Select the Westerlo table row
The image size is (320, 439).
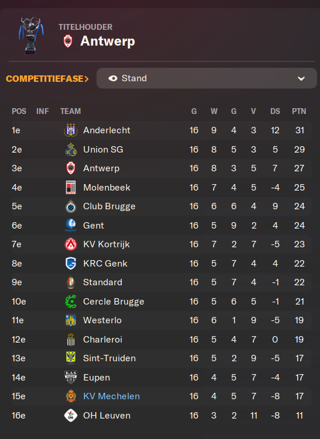161,320
